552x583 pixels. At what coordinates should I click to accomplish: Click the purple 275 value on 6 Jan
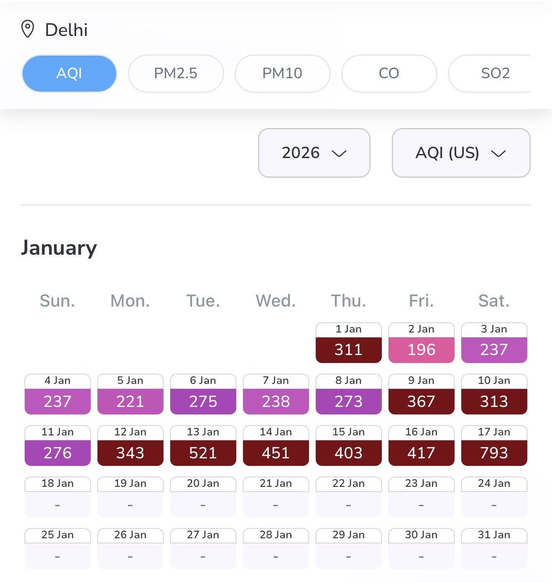pos(203,401)
